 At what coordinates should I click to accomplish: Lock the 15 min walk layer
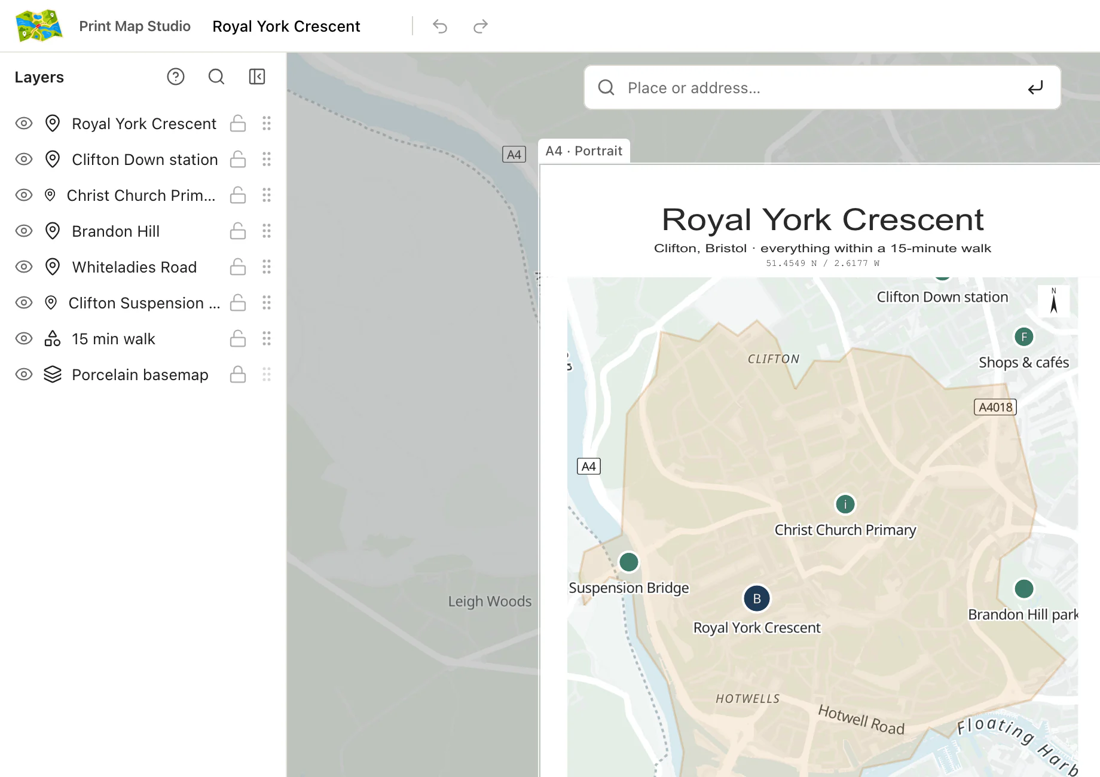pyautogui.click(x=238, y=338)
